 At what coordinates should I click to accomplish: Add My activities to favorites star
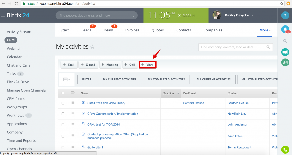[x=92, y=47]
